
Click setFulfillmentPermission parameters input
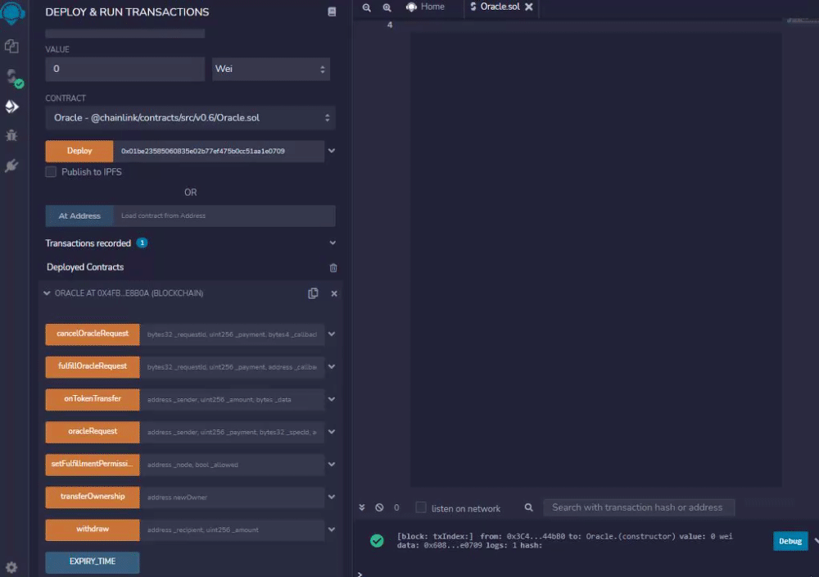click(x=232, y=465)
